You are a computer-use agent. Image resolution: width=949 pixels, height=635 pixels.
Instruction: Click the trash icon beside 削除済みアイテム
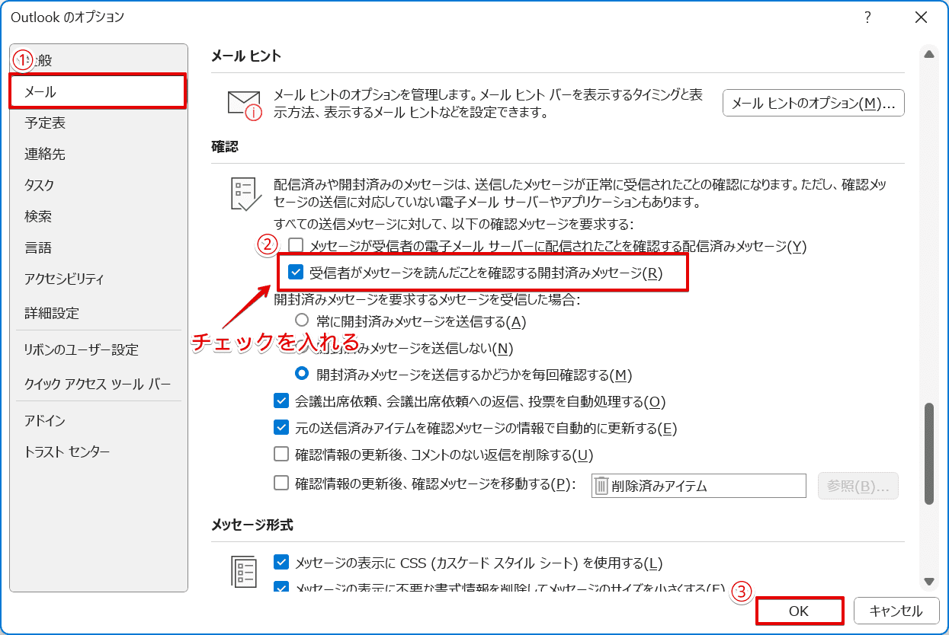601,486
